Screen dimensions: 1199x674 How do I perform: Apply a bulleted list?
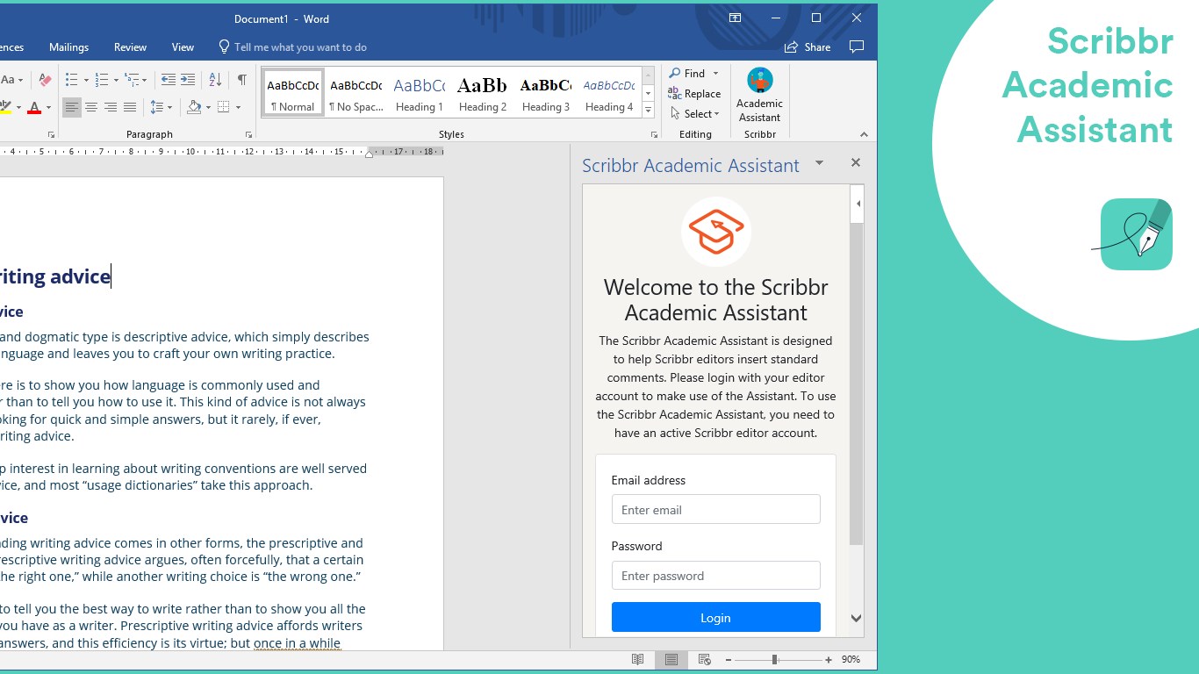point(72,80)
